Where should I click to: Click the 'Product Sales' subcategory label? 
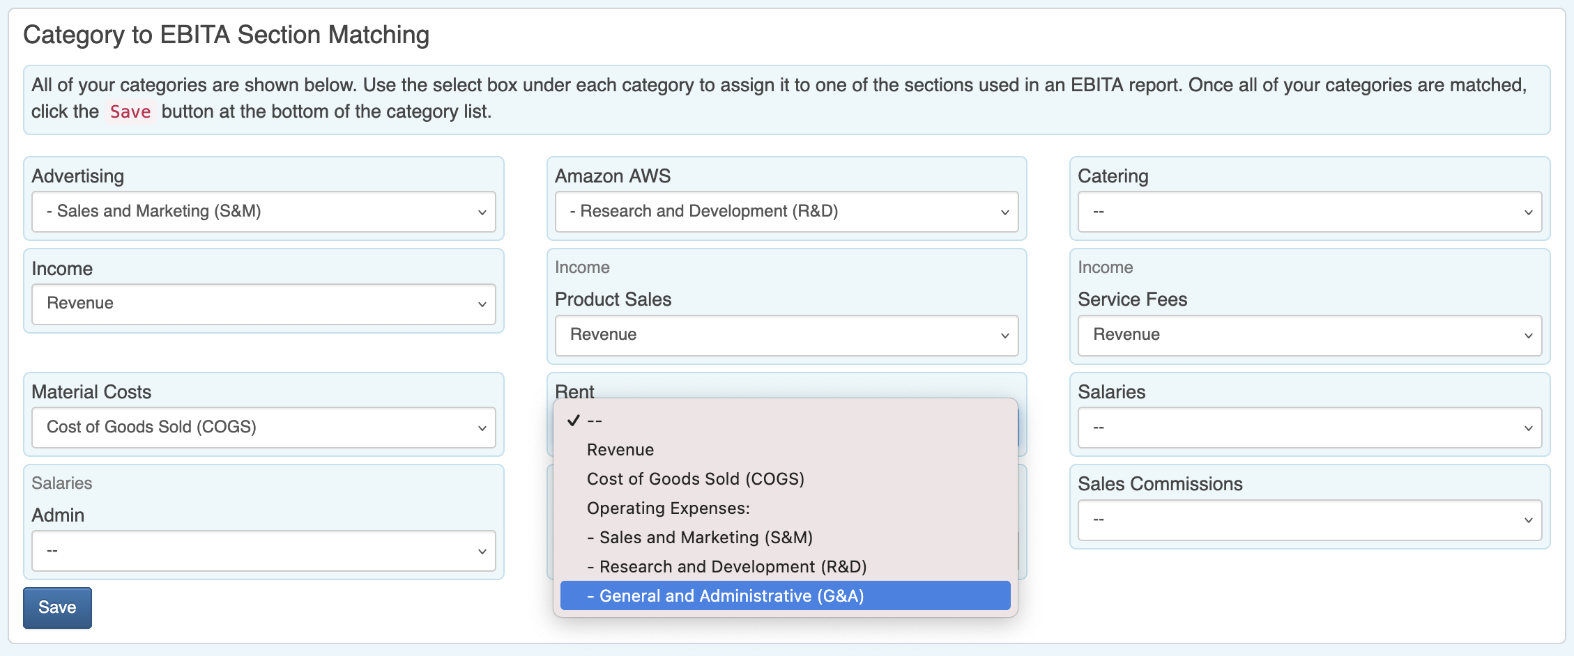click(613, 299)
